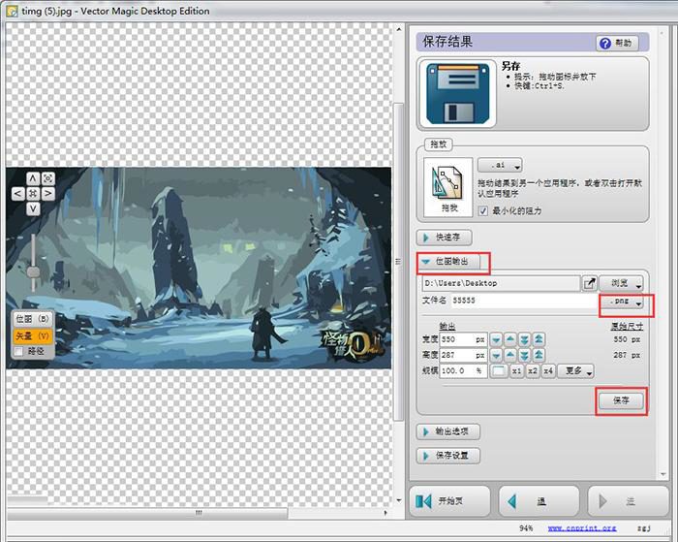Set scale to x2
Image resolution: width=678 pixels, height=542 pixels.
(x=533, y=371)
